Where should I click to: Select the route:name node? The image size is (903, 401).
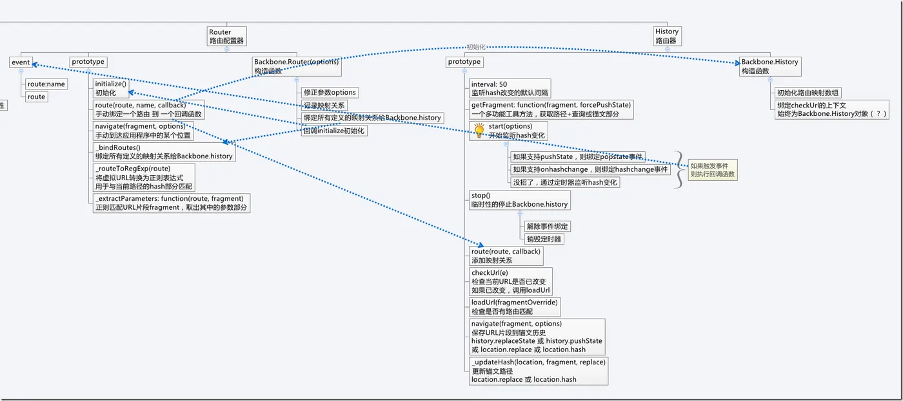[46, 84]
